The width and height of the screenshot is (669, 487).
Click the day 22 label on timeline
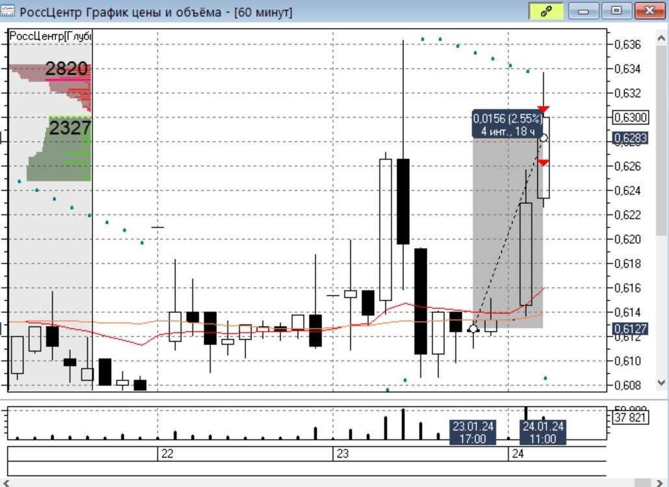tap(168, 454)
